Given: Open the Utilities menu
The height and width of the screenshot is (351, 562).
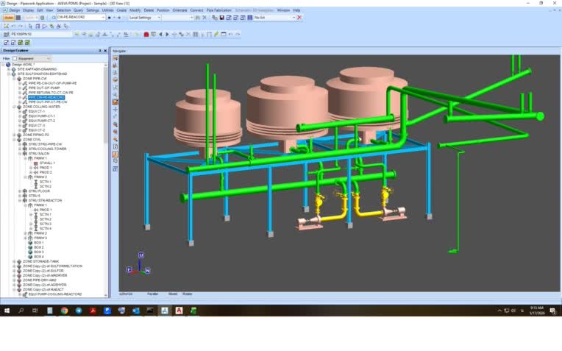Looking at the screenshot, I should point(107,10).
